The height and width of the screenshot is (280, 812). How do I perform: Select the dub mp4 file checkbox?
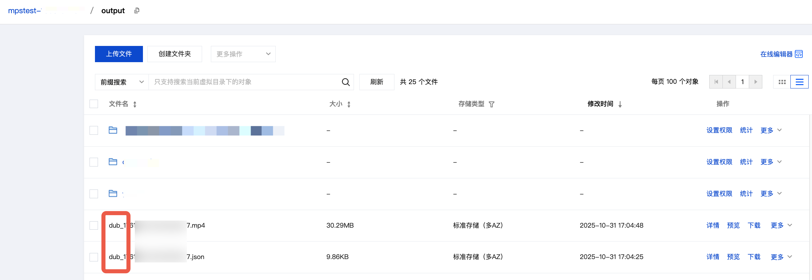(x=94, y=225)
